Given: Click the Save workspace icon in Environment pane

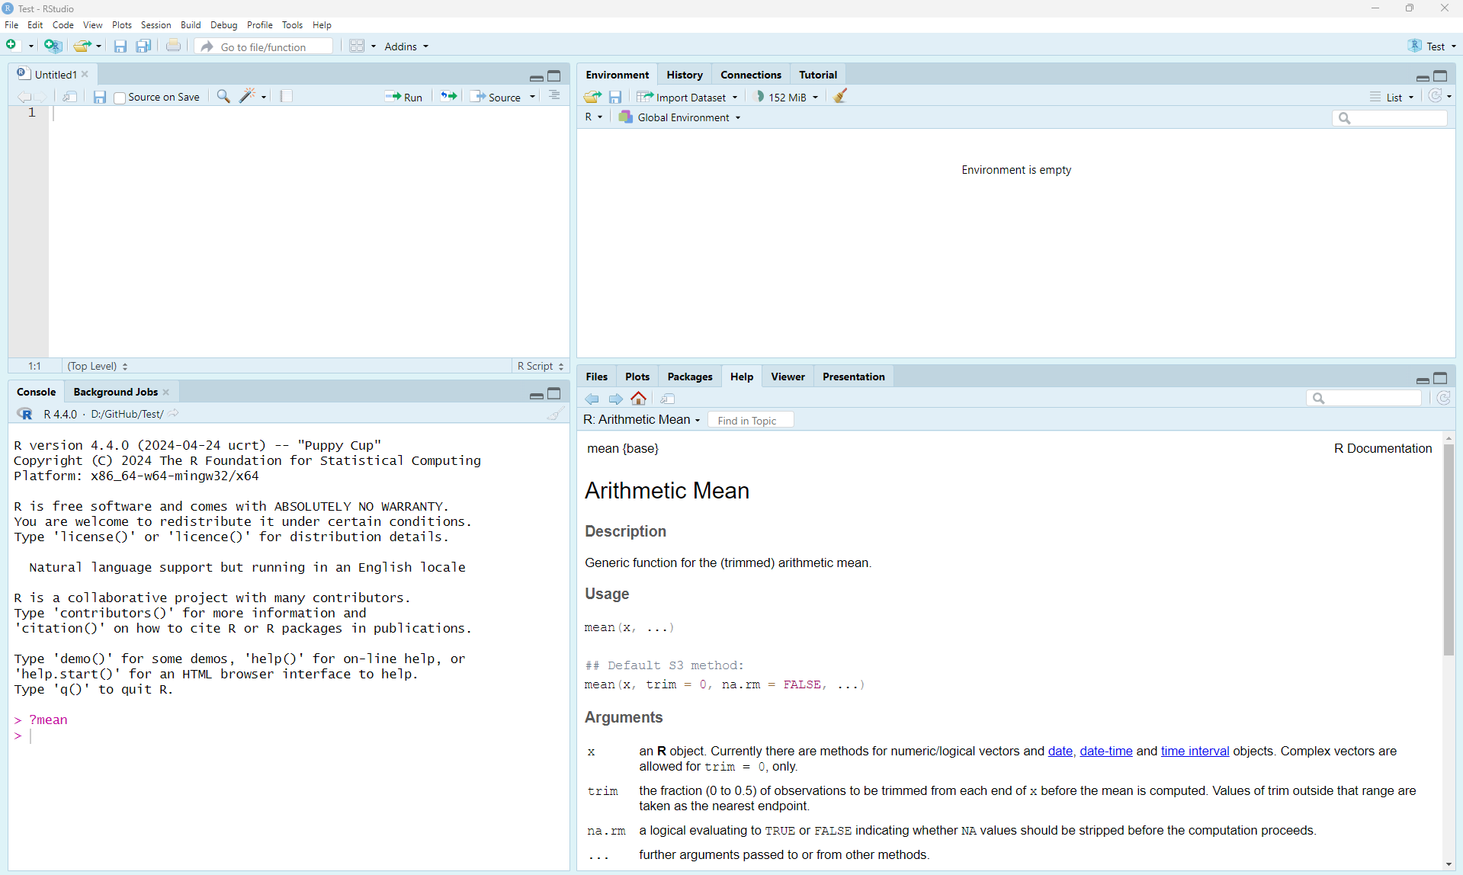Looking at the screenshot, I should coord(616,97).
